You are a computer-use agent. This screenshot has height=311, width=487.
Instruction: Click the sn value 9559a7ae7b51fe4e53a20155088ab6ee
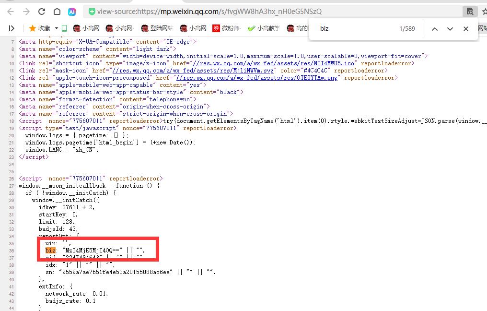tap(116, 272)
